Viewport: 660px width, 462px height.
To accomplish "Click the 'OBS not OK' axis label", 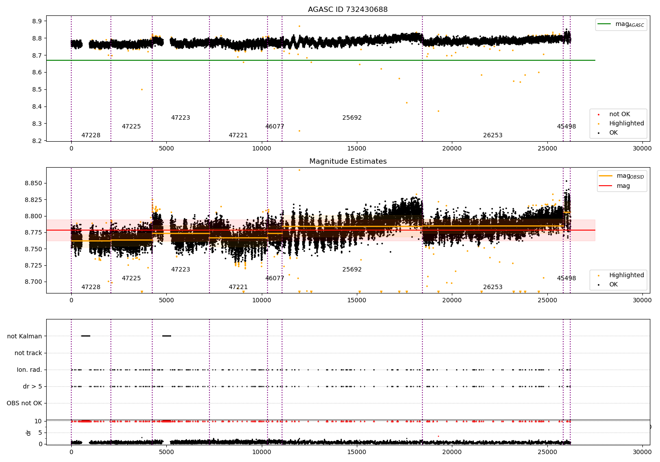I will (x=24, y=403).
